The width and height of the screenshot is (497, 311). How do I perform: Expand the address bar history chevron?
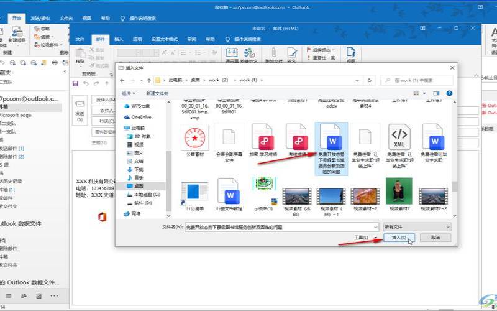coord(358,81)
